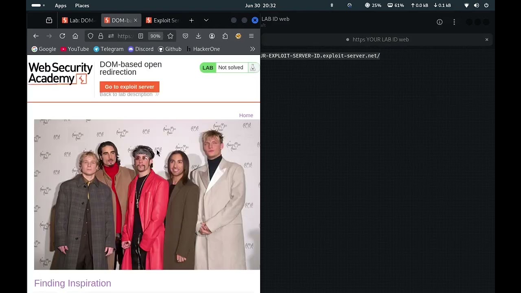Switch to the Lab: DOM tab
The image size is (521, 293).
click(79, 20)
